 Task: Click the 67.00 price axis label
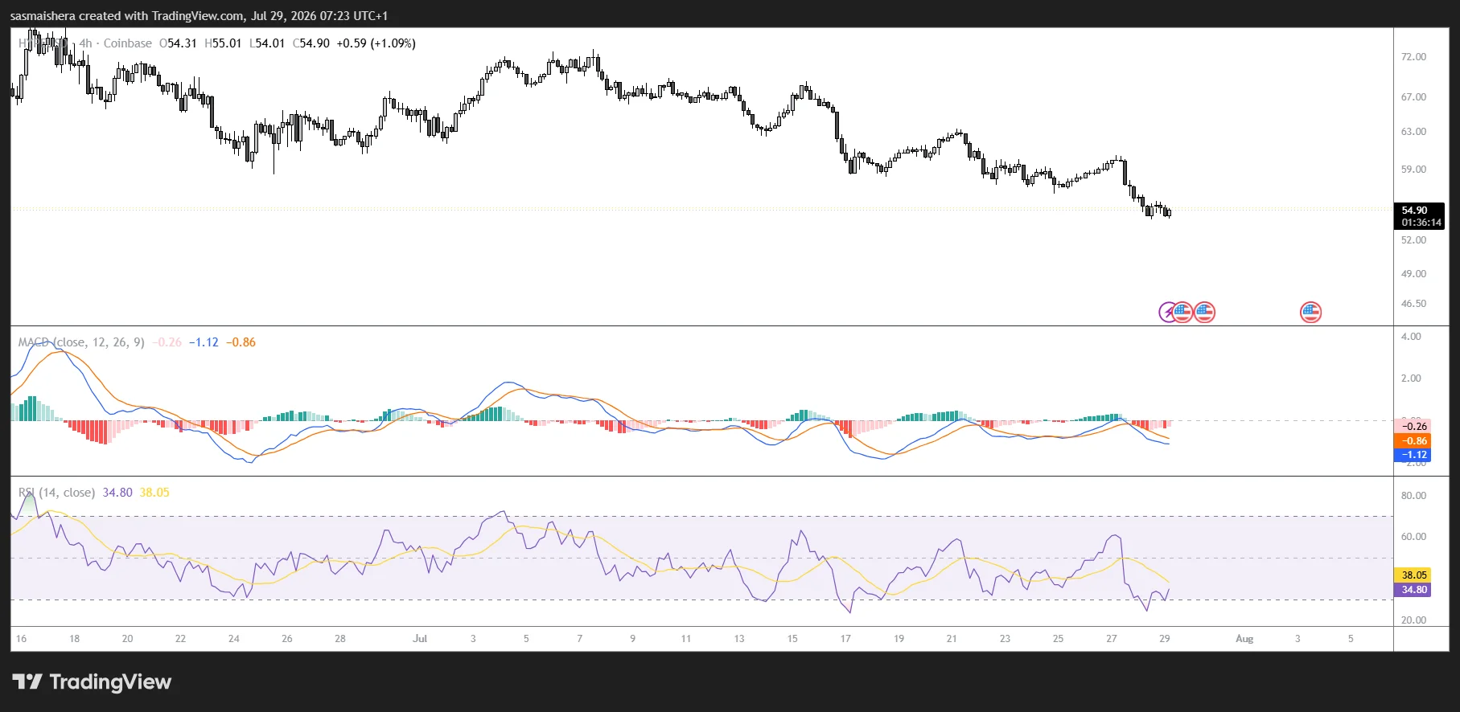[1413, 97]
